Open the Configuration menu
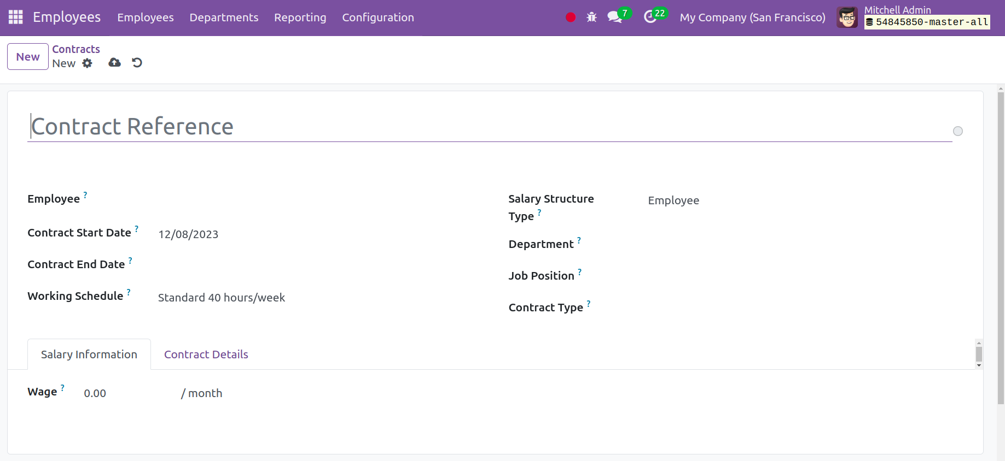 [378, 17]
